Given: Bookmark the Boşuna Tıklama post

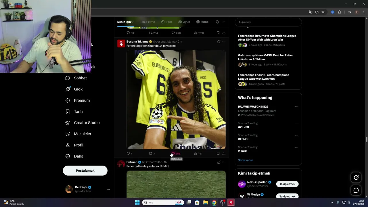Looking at the screenshot, I should [x=218, y=154].
